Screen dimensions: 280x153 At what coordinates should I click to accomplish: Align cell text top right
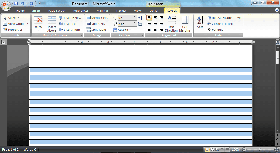click(x=161, y=18)
